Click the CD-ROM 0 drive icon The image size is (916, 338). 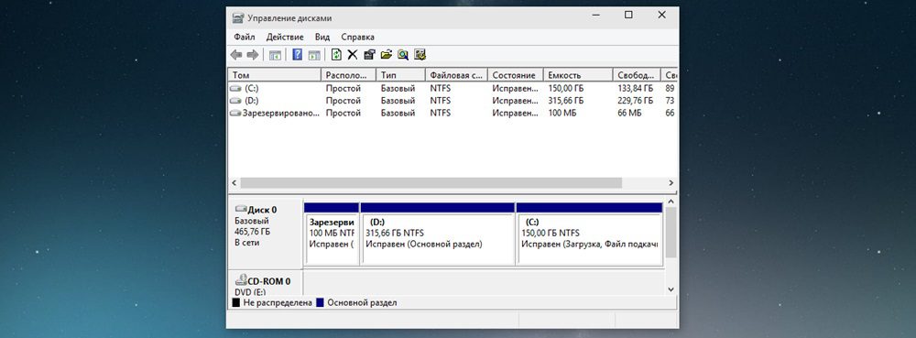241,279
